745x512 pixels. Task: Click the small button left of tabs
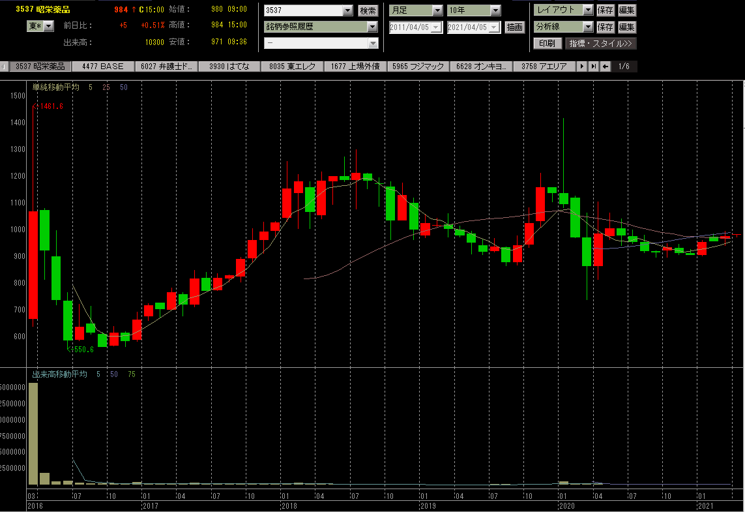[4, 67]
